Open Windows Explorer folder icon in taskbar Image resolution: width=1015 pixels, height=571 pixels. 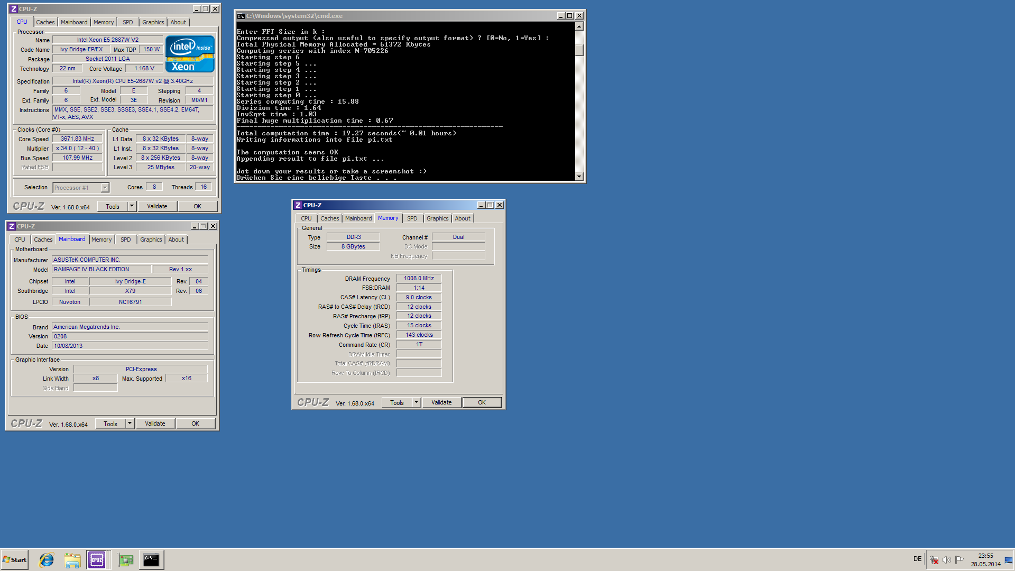click(x=72, y=559)
